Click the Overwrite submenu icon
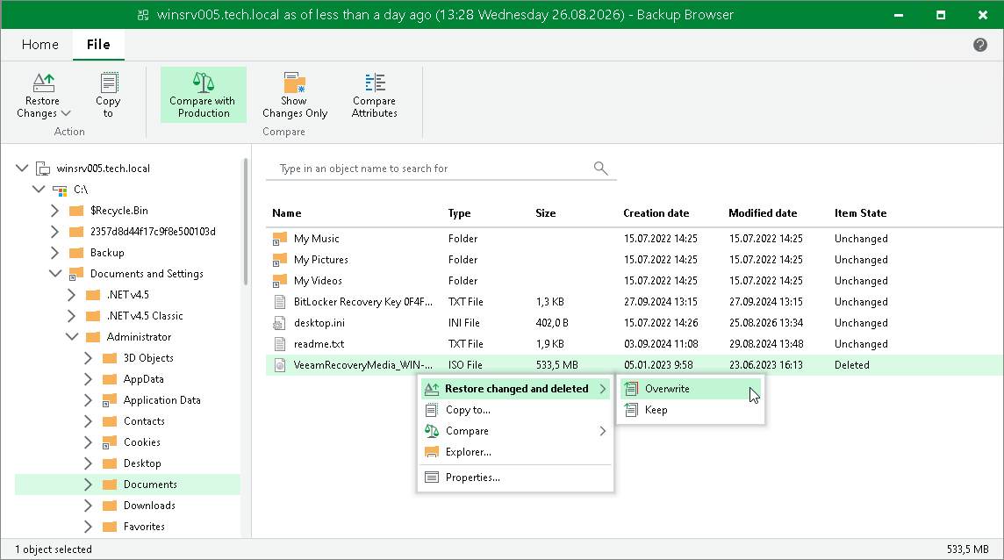The height and width of the screenshot is (560, 1004). tap(631, 389)
